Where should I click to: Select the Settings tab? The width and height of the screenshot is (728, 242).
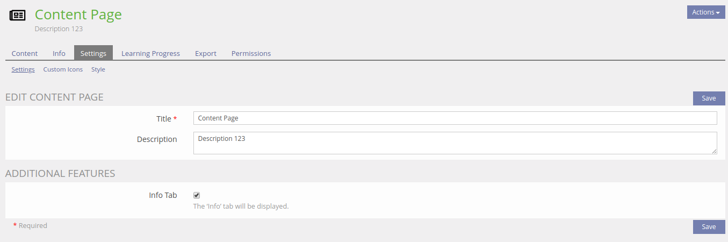point(93,53)
